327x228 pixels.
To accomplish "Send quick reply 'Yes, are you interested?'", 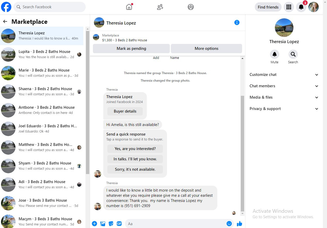I will click(x=135, y=149).
